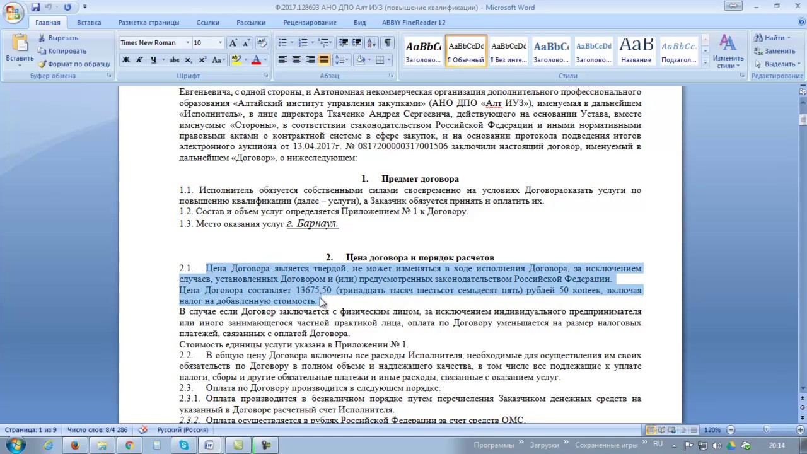This screenshot has height=454, width=807.
Task: Toggle bold Ж formatting
Action: click(x=125, y=60)
